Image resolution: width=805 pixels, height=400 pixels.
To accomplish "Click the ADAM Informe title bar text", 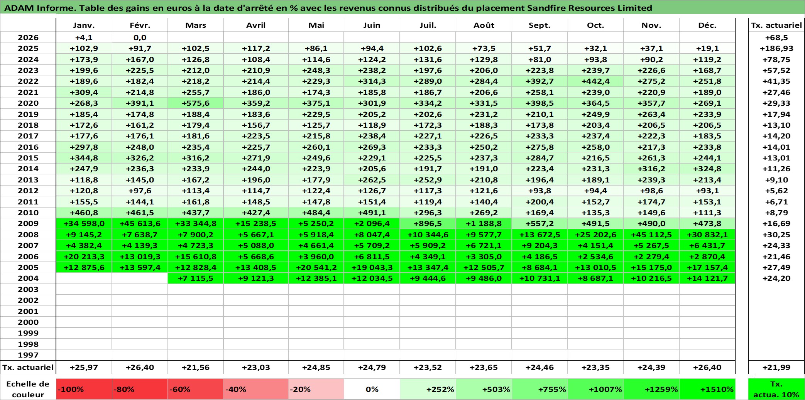I will [x=328, y=8].
